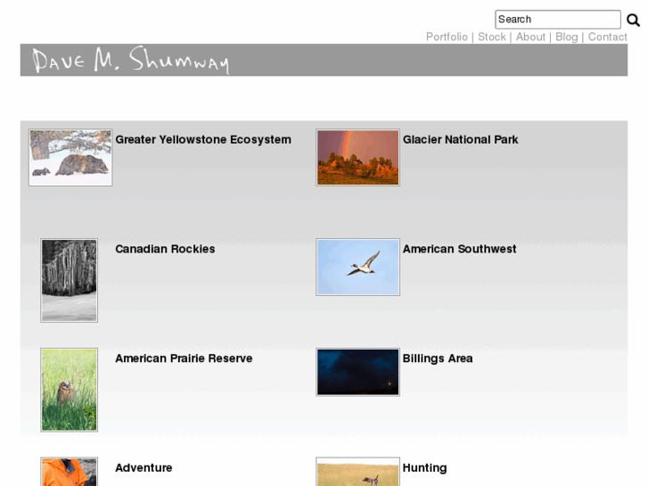Open the American Southwest gallery link
Image resolution: width=648 pixels, height=486 pixels.
point(460,249)
